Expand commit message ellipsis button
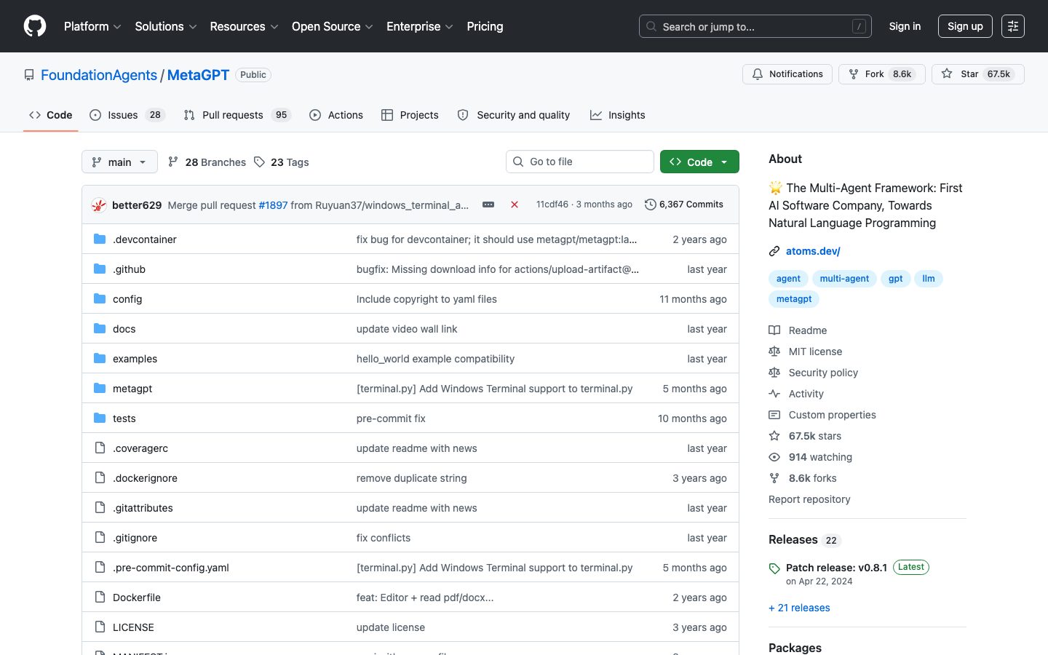The image size is (1048, 655). 488,205
